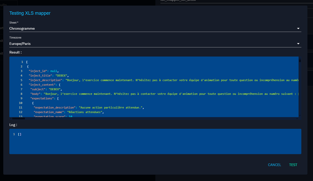Click line number 10 in the result viewer
This screenshot has height=181, width=313.
[x=21, y=103]
